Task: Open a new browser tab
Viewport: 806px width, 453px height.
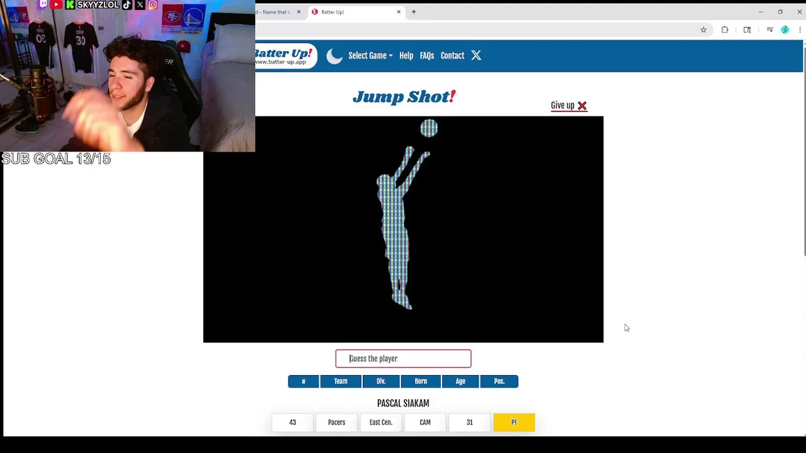Action: point(414,12)
